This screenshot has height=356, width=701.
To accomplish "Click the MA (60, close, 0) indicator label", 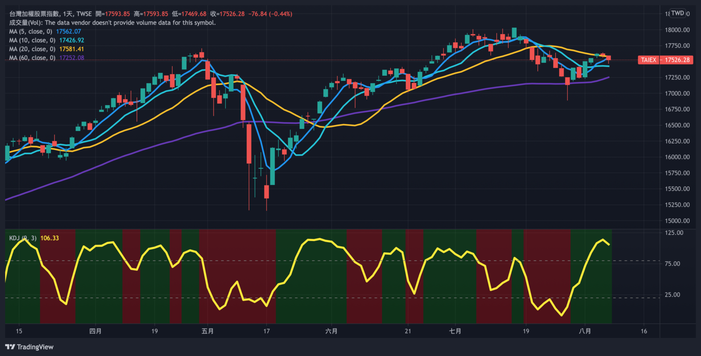I will [32, 58].
